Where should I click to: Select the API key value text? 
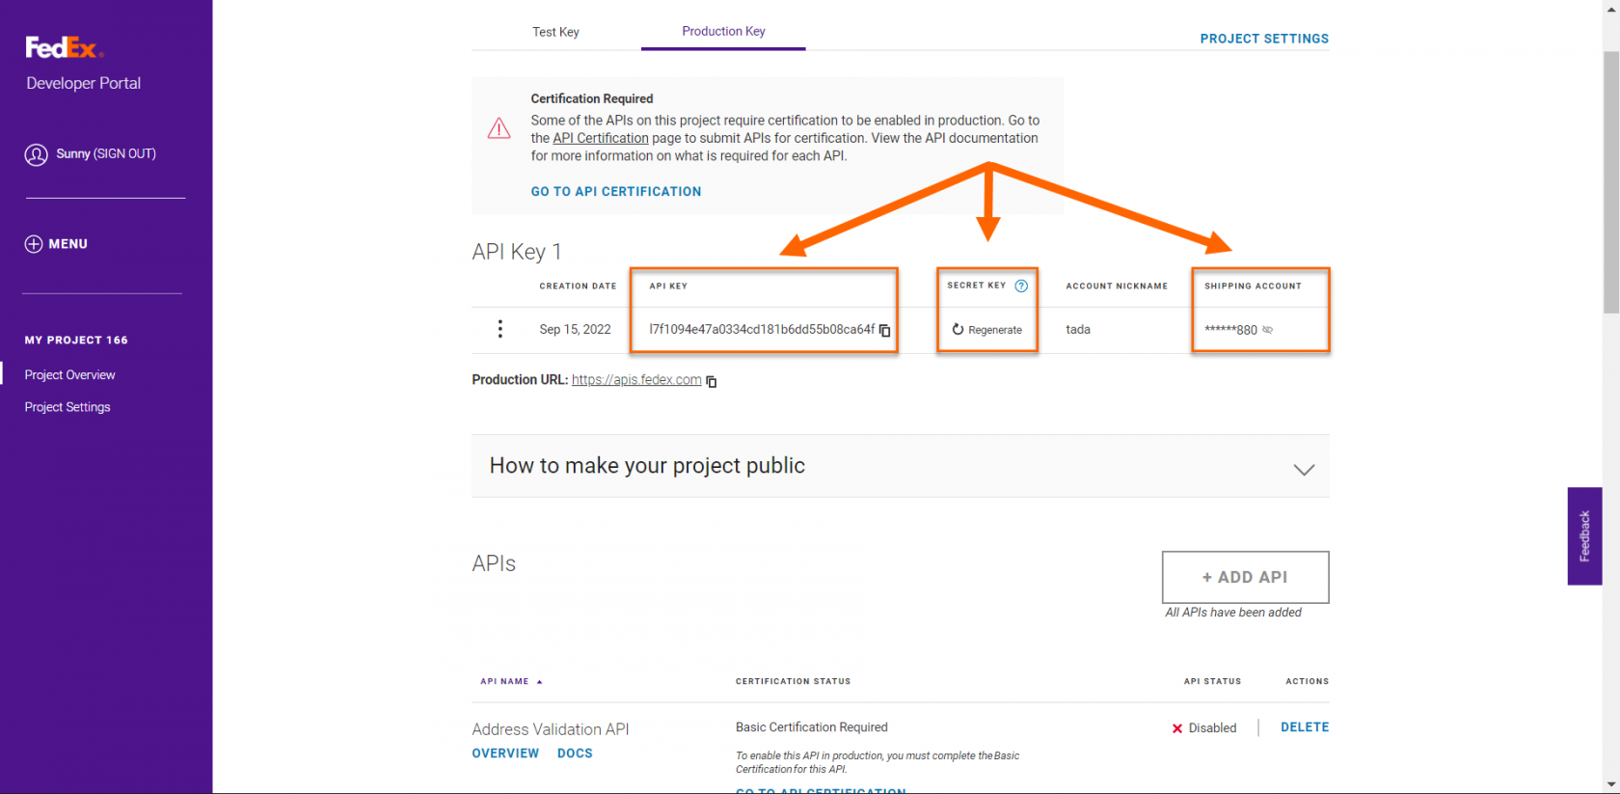[x=762, y=329]
